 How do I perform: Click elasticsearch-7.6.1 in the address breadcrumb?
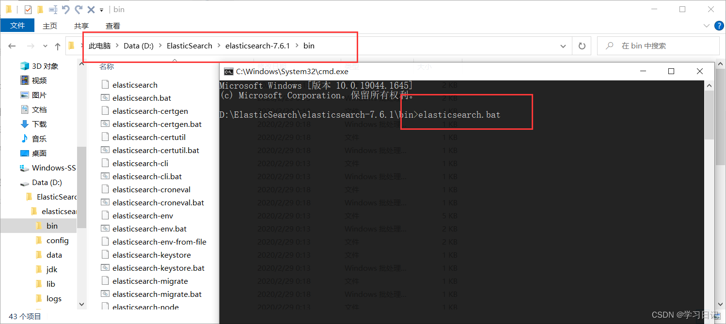tap(257, 46)
